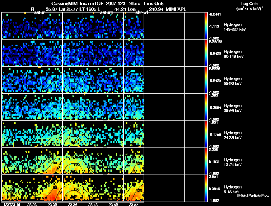271x206 pixels.
Task: Click the '-1.113' color scale midpoint
Action: [x=215, y=26]
